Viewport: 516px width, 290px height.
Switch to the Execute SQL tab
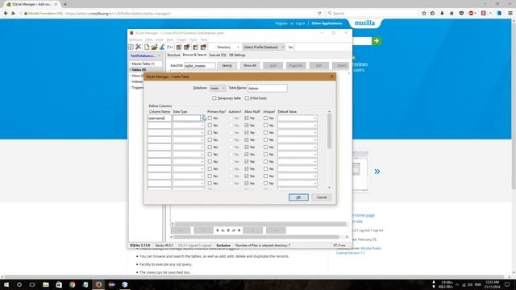pyautogui.click(x=218, y=55)
